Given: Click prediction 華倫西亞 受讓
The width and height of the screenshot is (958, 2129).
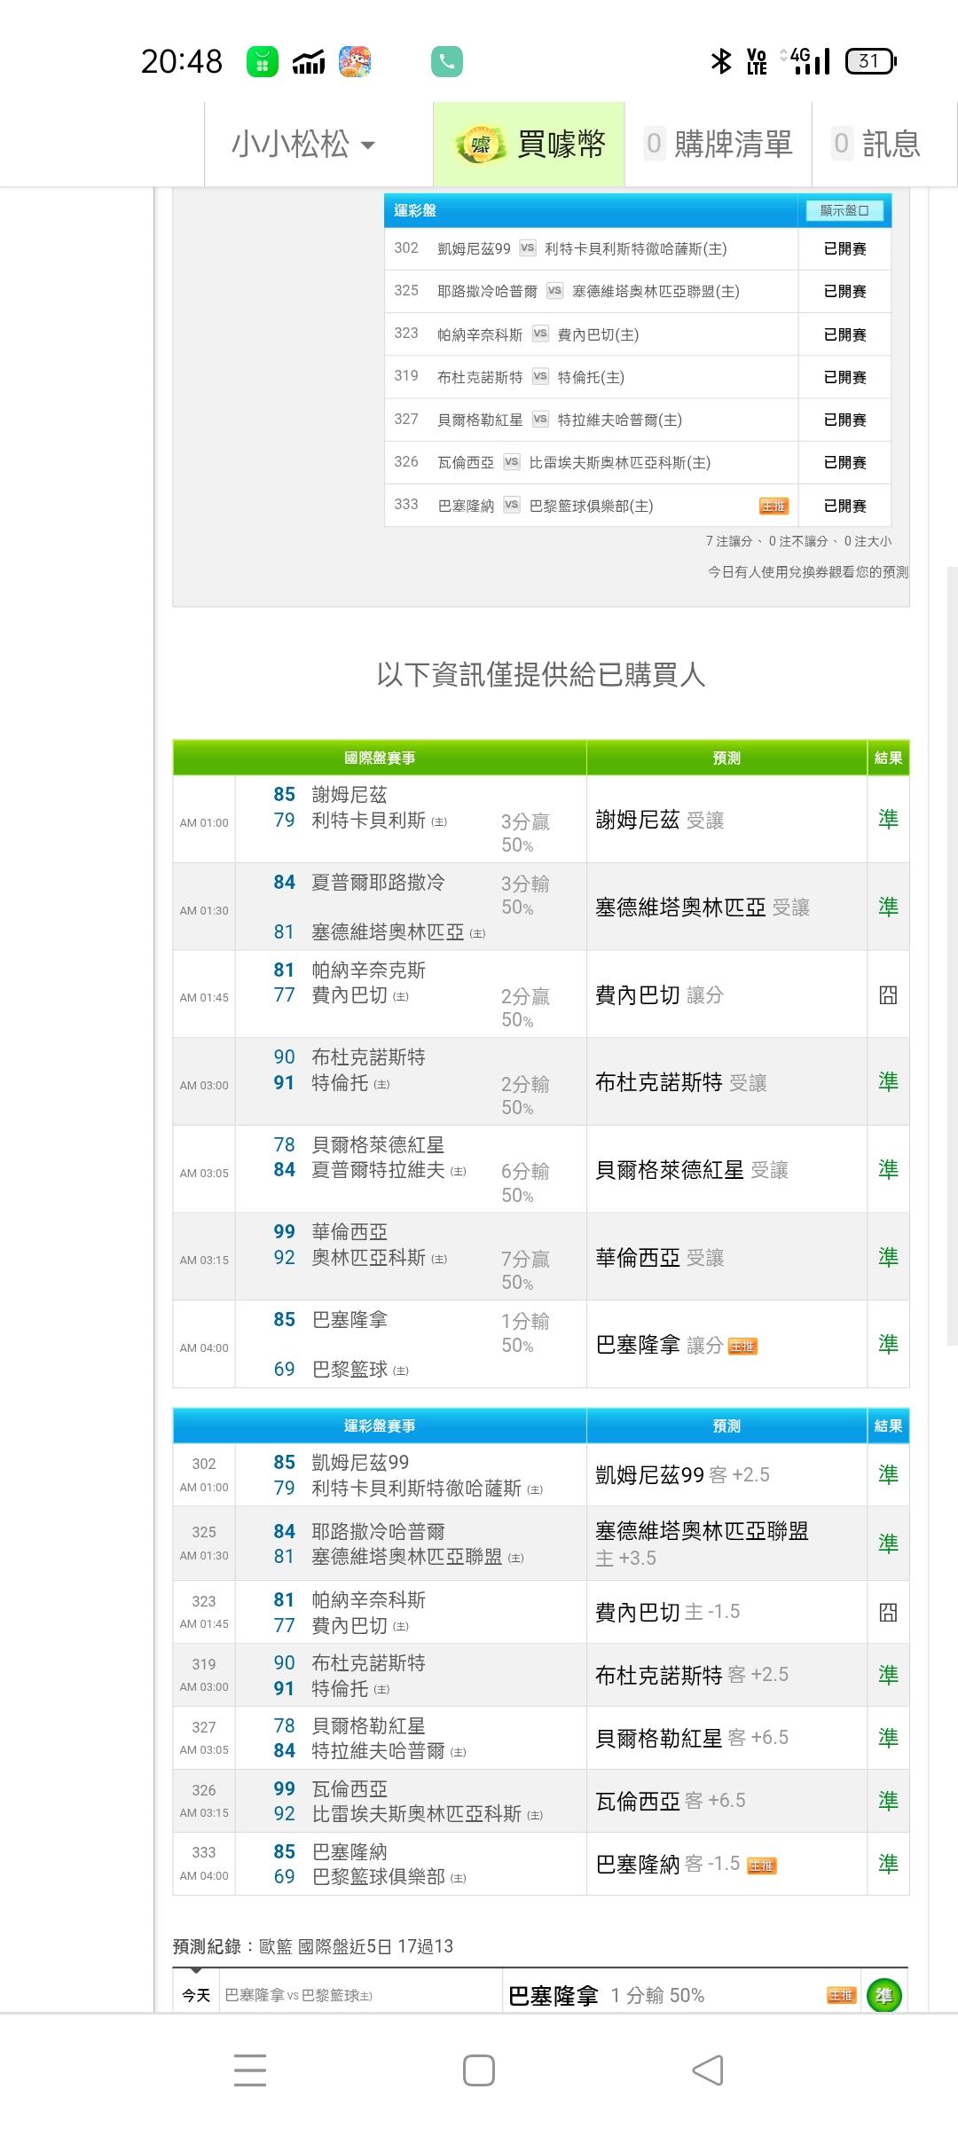Looking at the screenshot, I should 659,1257.
